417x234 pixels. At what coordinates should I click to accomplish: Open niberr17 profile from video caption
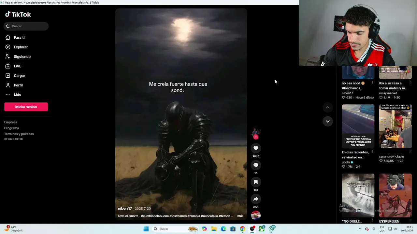tap(125, 209)
